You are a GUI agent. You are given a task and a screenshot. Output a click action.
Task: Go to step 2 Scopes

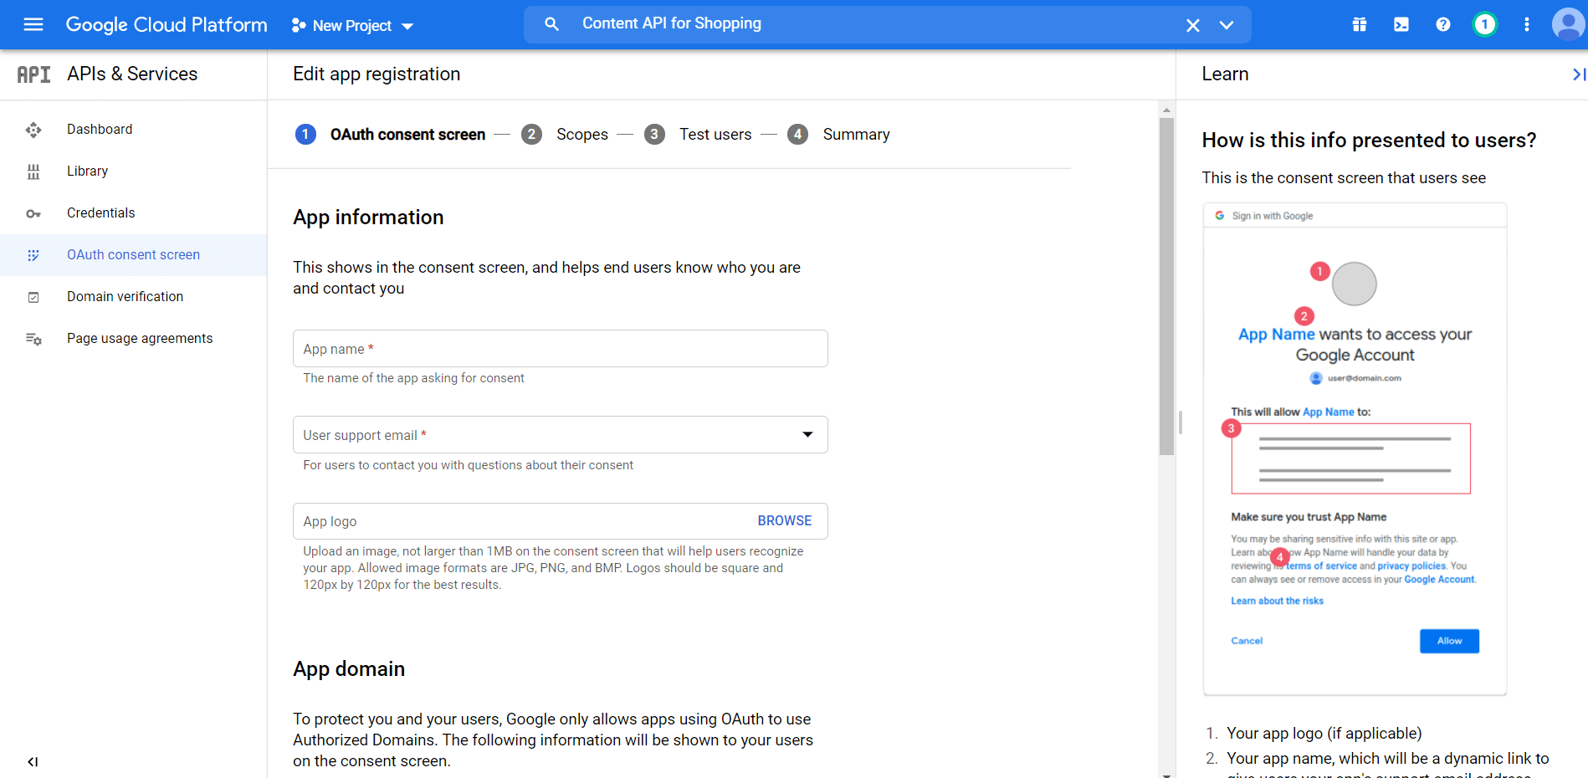click(566, 135)
